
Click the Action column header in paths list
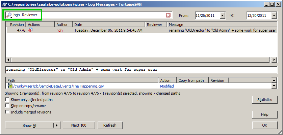tap(167, 80)
